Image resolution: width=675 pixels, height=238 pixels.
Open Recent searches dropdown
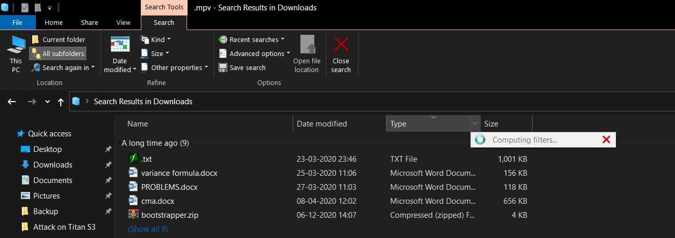point(252,39)
